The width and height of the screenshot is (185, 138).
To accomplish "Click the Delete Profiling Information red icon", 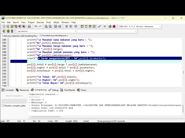I will pyautogui.click(x=114, y=26).
